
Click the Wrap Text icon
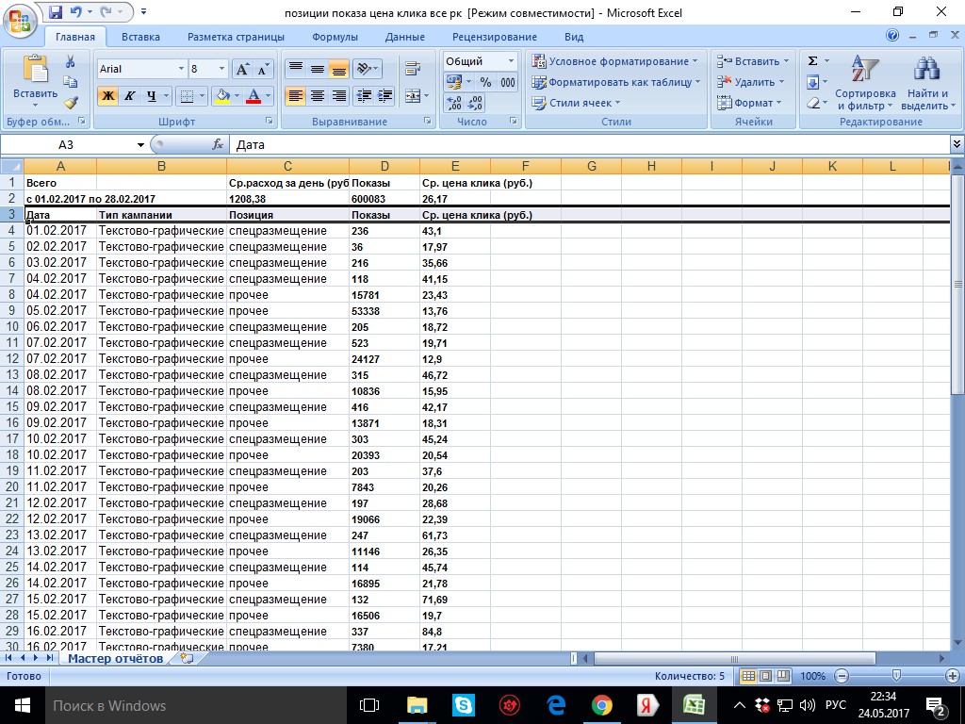(413, 68)
